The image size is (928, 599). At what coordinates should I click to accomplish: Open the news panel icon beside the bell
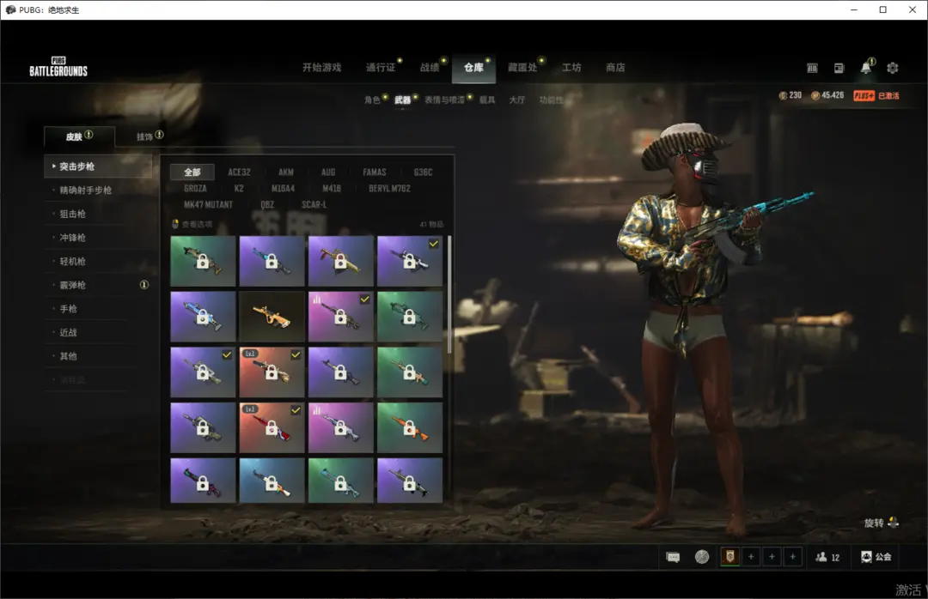click(839, 68)
